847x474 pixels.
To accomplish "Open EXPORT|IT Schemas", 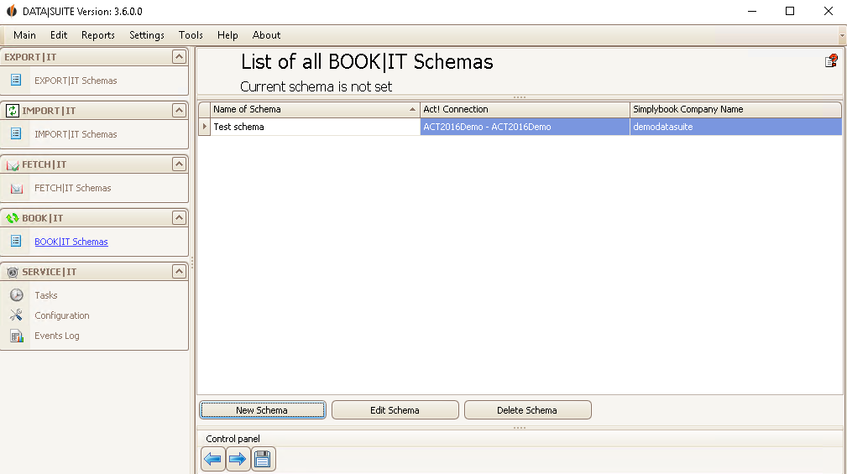I will click(76, 81).
